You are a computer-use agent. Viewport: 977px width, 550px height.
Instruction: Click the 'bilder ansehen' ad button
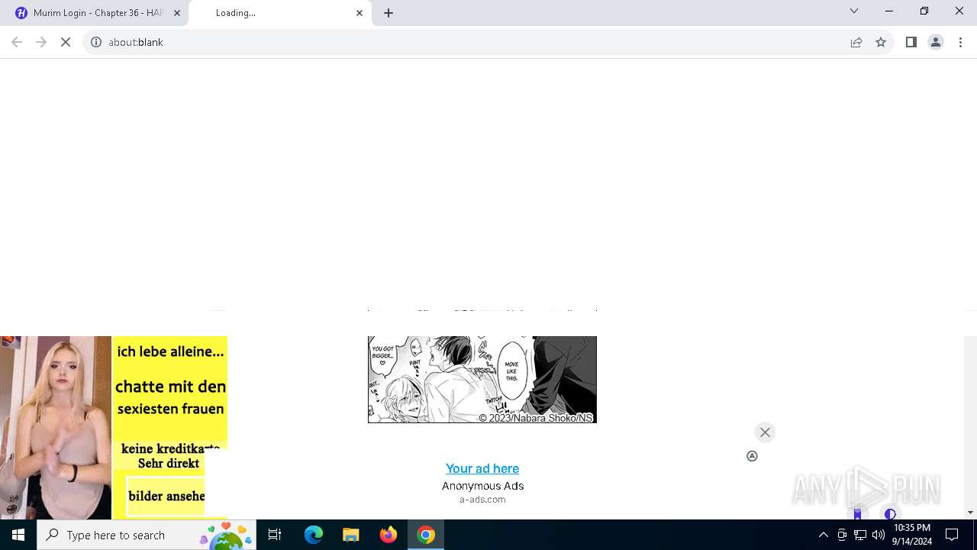pyautogui.click(x=166, y=496)
